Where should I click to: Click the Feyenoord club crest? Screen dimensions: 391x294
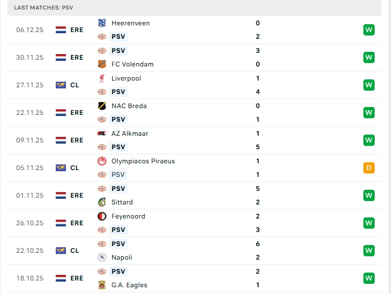click(102, 216)
